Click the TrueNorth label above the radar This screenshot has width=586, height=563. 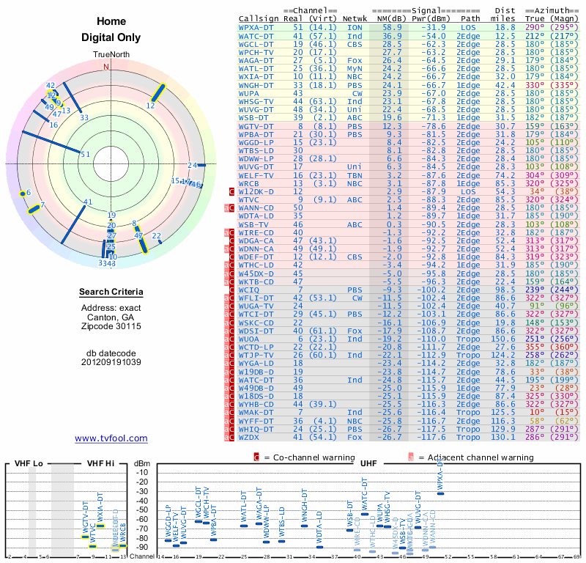click(x=111, y=55)
